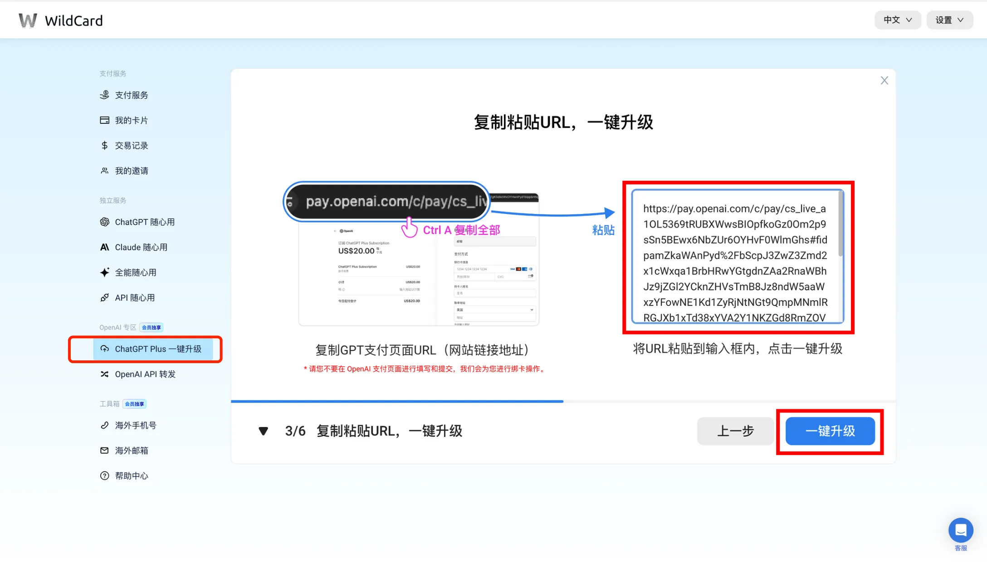This screenshot has height=563, width=987.
Task: Click the WildCard logo icon
Action: click(x=28, y=20)
